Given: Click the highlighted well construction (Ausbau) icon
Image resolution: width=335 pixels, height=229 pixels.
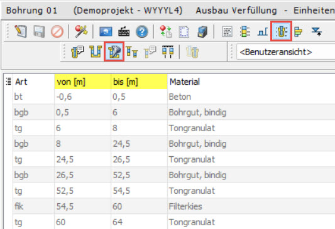Looking at the screenshot, I should pyautogui.click(x=281, y=31).
